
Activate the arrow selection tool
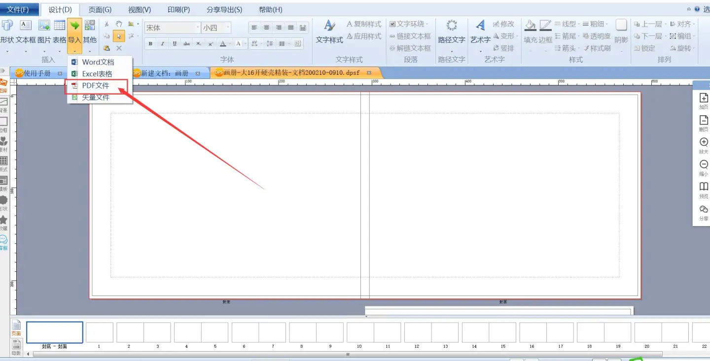119,36
